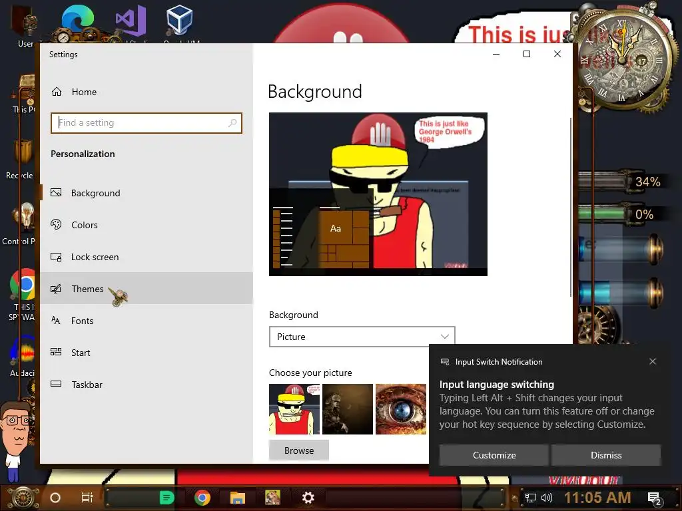The image size is (682, 511).
Task: Open the box game icon on taskbar
Action: pos(272,498)
